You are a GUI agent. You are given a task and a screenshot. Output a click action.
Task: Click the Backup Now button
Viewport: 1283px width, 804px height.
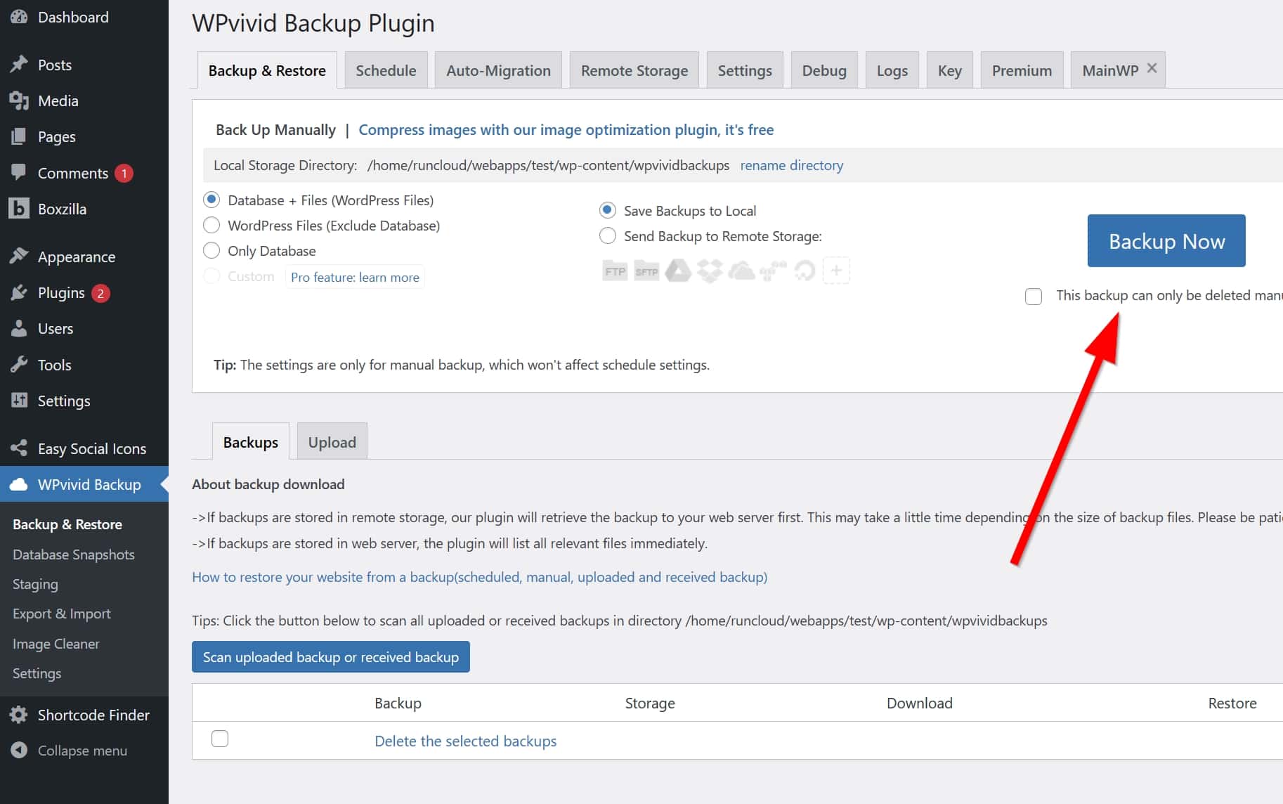click(x=1166, y=241)
